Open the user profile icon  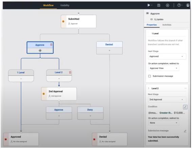click(x=188, y=5)
